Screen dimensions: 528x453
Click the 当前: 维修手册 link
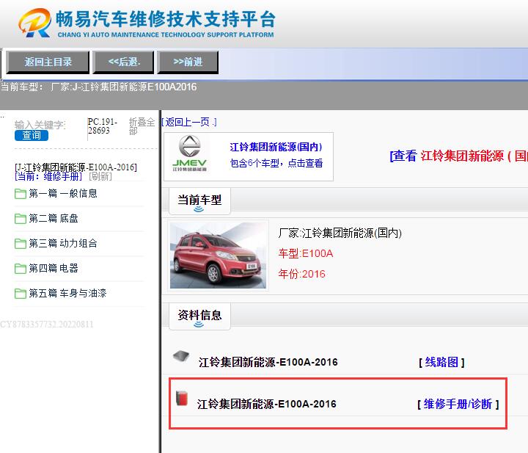[x=48, y=176]
